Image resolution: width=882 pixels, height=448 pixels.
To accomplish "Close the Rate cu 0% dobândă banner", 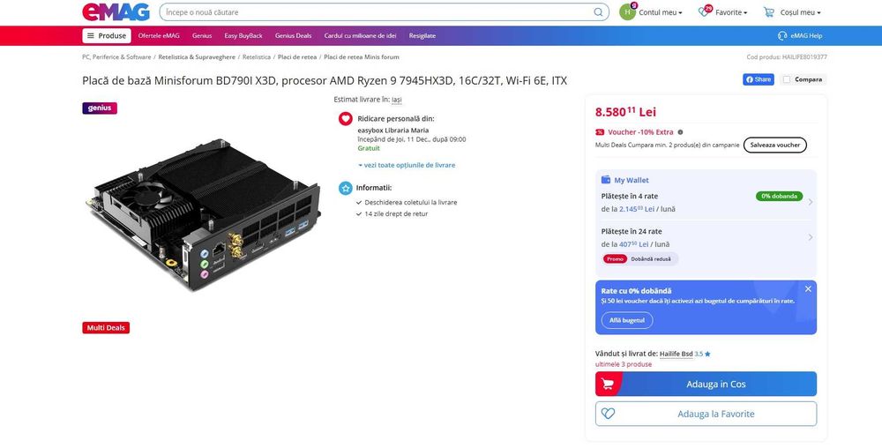I will (x=808, y=288).
